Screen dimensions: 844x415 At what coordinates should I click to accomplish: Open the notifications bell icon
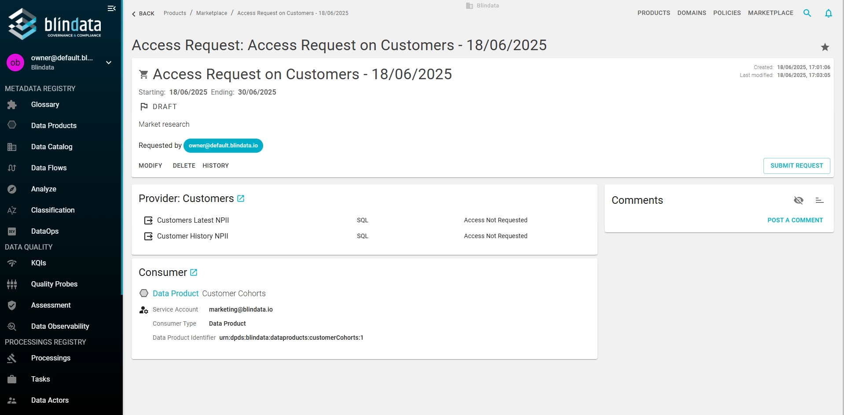(828, 13)
